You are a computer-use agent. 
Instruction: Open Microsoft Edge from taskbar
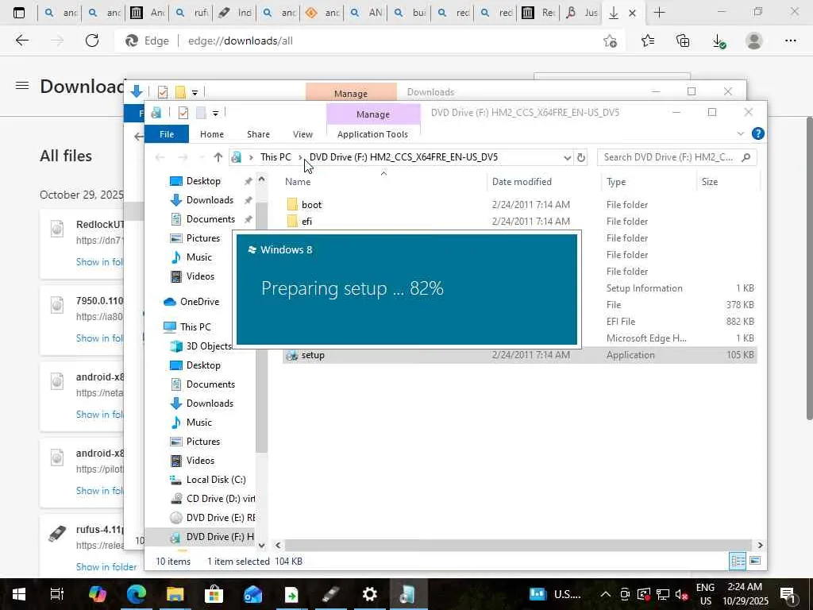[x=137, y=594]
